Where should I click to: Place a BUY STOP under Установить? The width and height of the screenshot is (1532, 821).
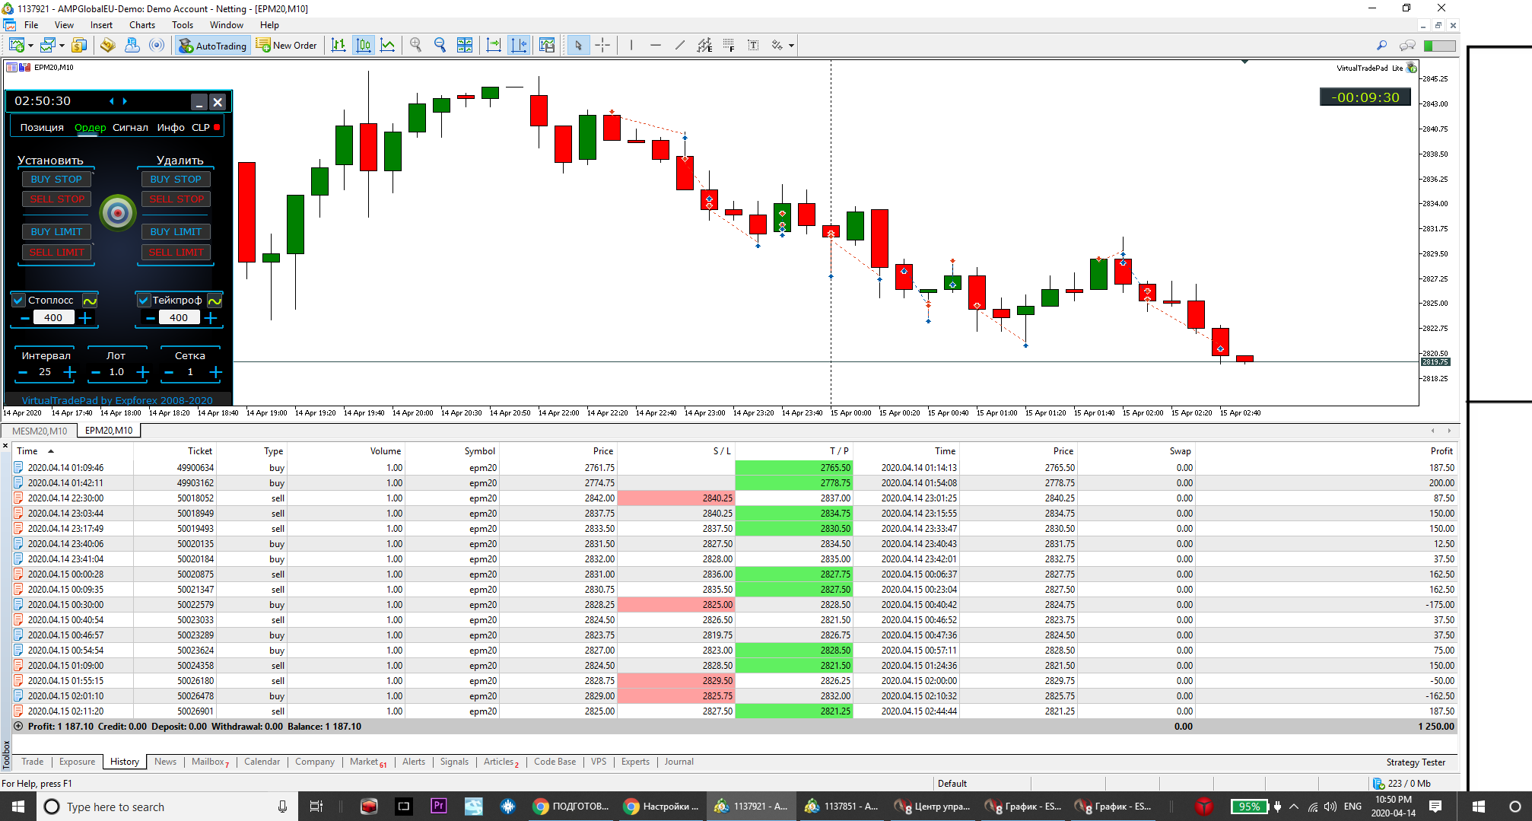coord(56,180)
